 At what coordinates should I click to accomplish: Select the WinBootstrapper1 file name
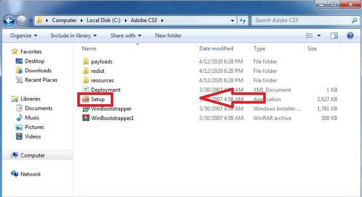pyautogui.click(x=112, y=118)
